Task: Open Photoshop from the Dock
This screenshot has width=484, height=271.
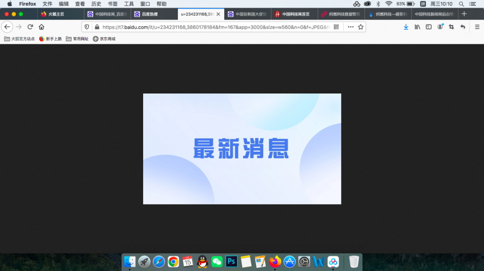Action: [x=231, y=261]
